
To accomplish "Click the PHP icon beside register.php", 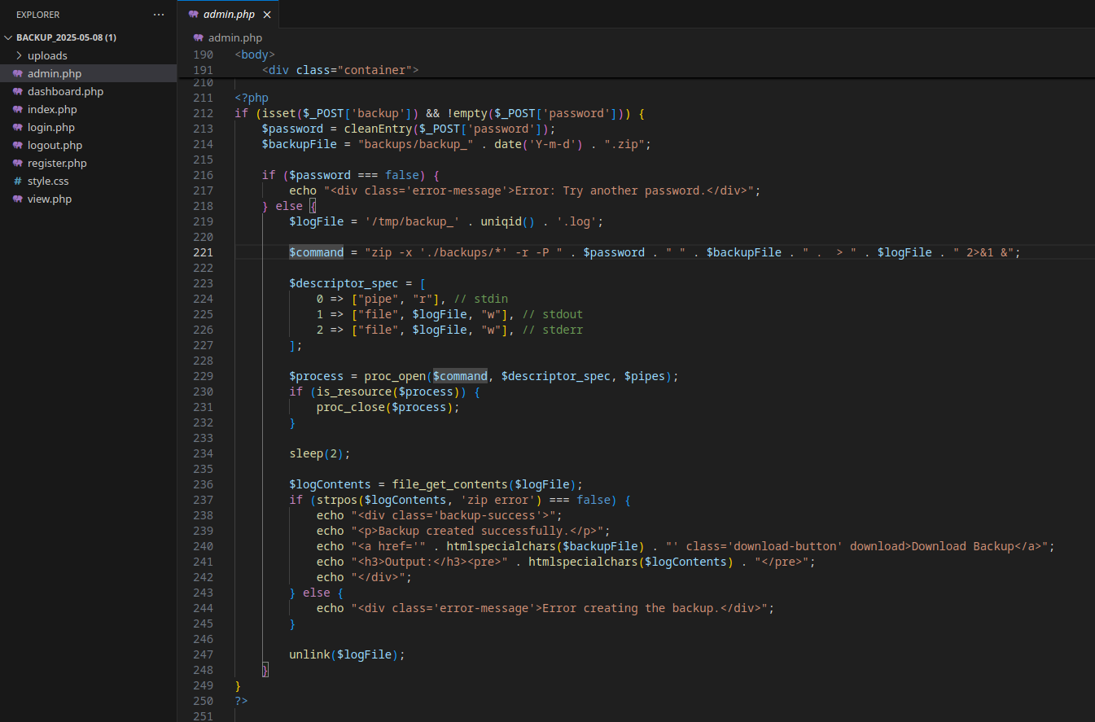I will tap(18, 163).
